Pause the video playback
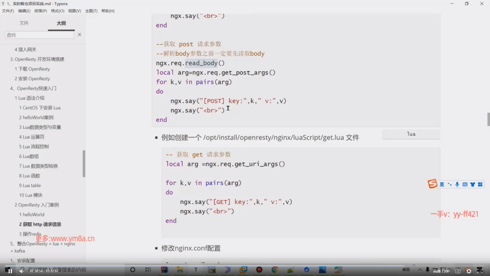Screen dimensions: 490x276 [x=10, y=271]
